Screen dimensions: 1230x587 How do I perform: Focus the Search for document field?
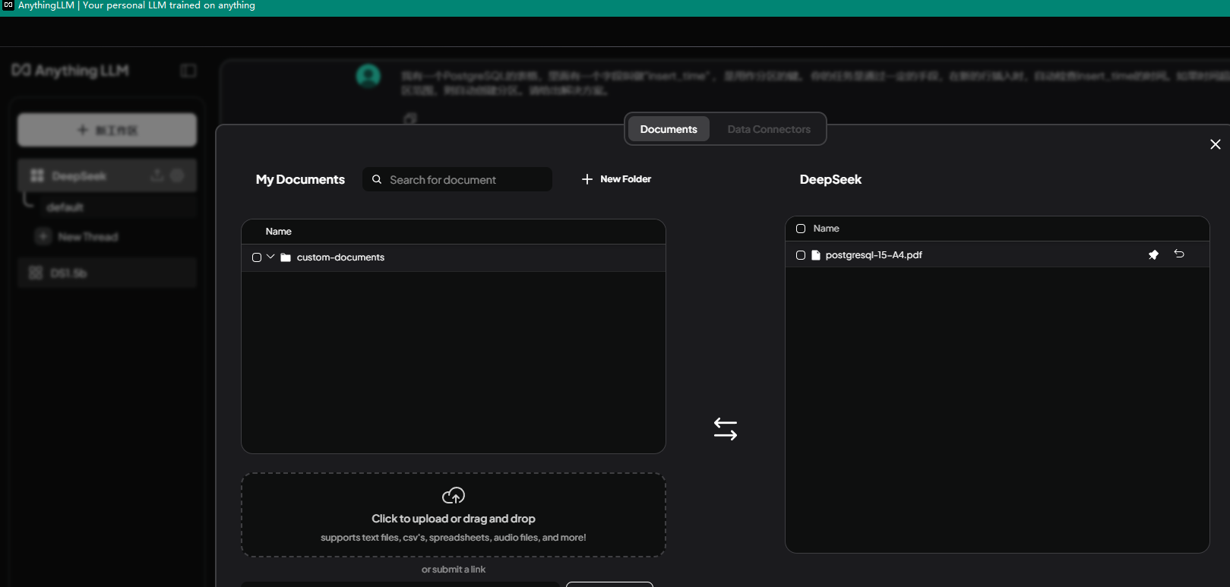(457, 179)
